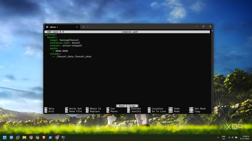Viewport: 252px width, 141px height.
Task: Select the a@mx: ~ terminal tab
Action: tap(62, 27)
